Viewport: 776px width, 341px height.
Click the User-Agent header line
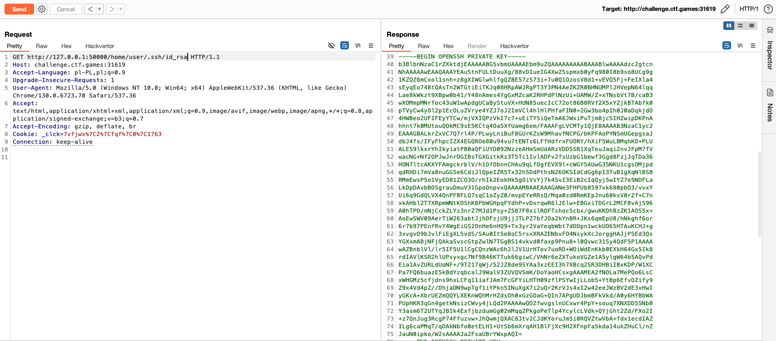pyautogui.click(x=179, y=92)
